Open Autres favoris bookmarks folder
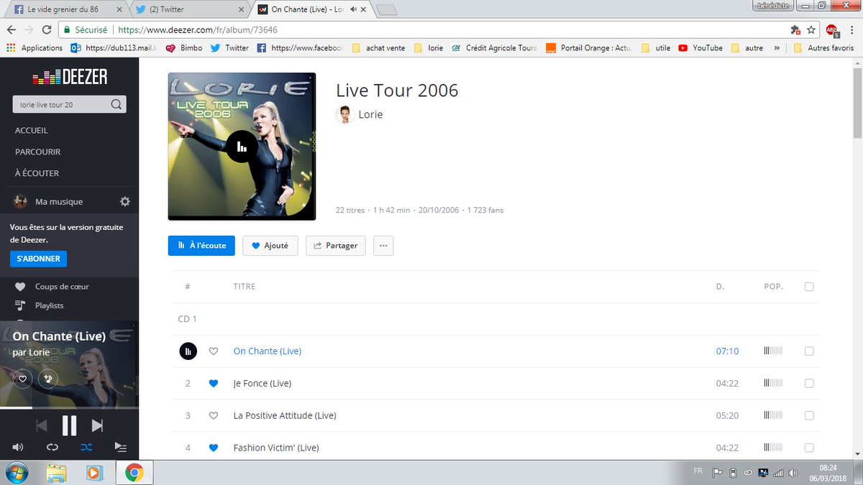 coord(824,48)
